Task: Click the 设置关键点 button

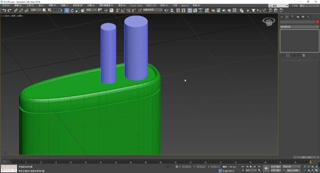Action: [x=276, y=170]
